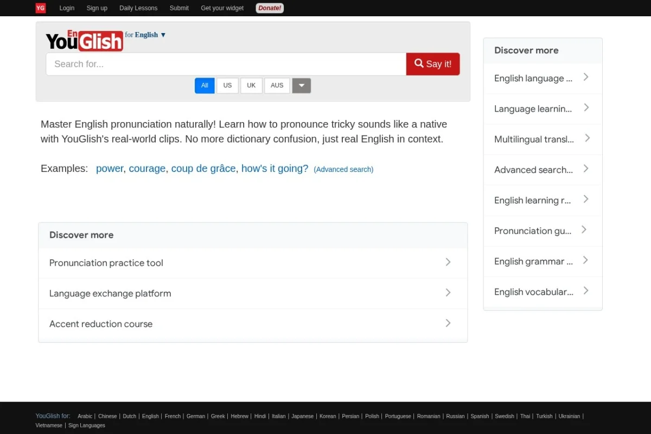Viewport: 651px width, 434px height.
Task: Open Get your widget
Action: tap(222, 8)
